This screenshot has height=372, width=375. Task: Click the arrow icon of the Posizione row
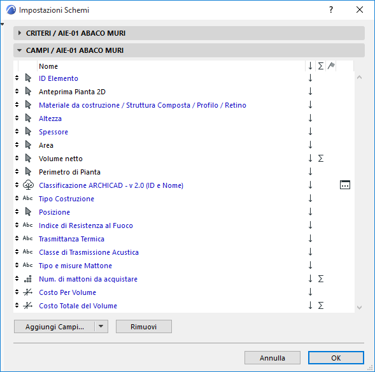[28, 211]
